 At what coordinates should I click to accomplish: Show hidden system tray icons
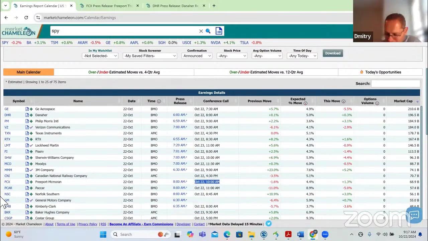tap(351, 234)
